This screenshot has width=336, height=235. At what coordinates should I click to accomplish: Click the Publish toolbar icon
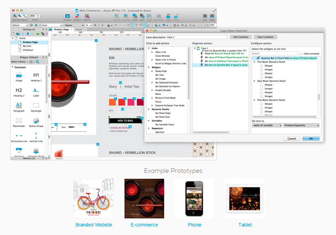pos(87,16)
